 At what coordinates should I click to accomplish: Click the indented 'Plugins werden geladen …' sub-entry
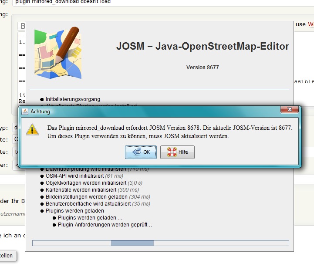(x=90, y=218)
